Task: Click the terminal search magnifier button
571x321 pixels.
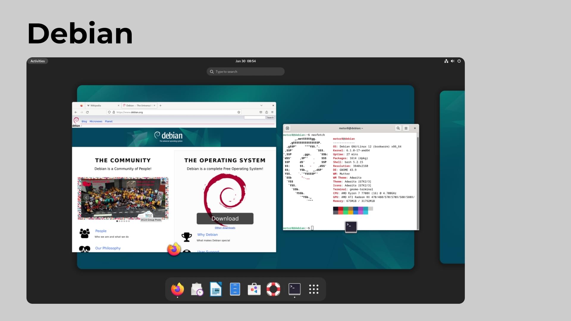Action: pyautogui.click(x=398, y=128)
